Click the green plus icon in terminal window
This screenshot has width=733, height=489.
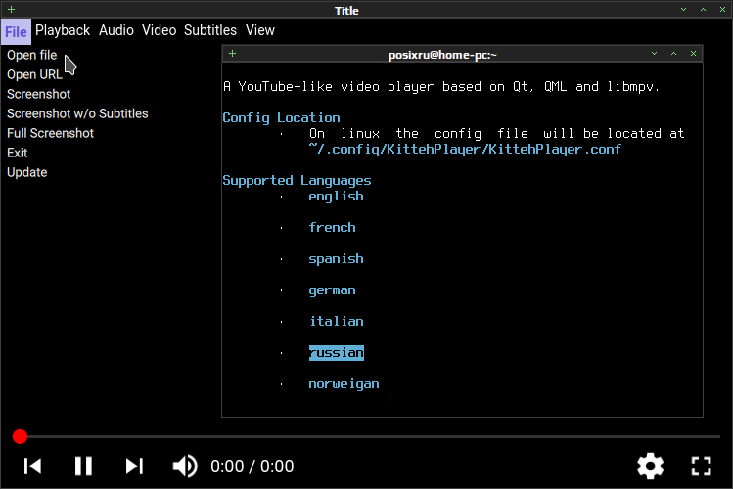point(232,53)
